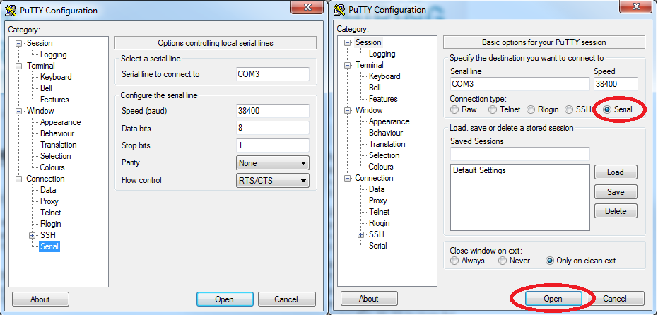Collapse Window node in left window tree

coord(18,111)
